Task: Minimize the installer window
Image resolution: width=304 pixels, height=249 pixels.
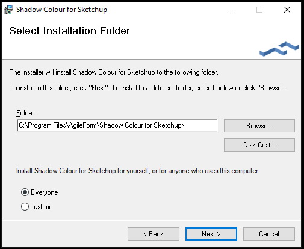Action: (232, 10)
